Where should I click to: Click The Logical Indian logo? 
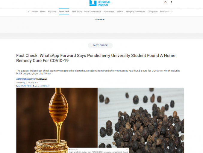100,3
